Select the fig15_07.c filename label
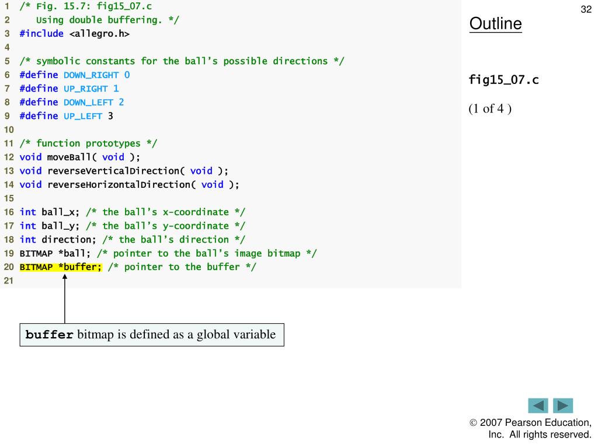This screenshot has width=598, height=448. point(503,80)
